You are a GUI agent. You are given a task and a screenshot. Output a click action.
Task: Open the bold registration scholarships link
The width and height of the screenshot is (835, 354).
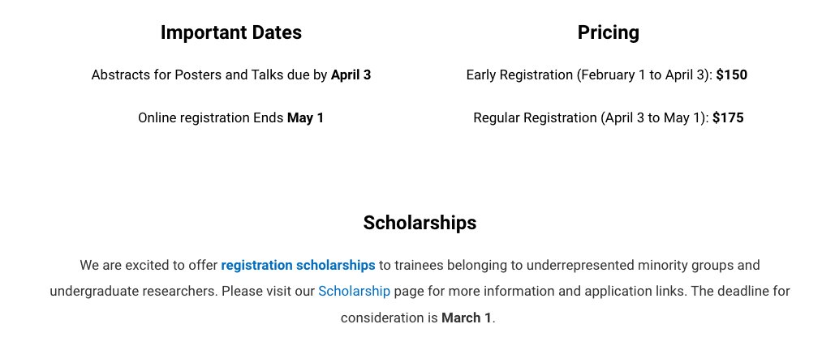tap(299, 265)
